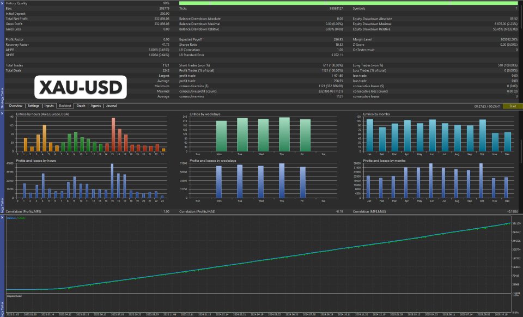Open the Settings tab
This screenshot has width=523, height=317.
point(34,106)
